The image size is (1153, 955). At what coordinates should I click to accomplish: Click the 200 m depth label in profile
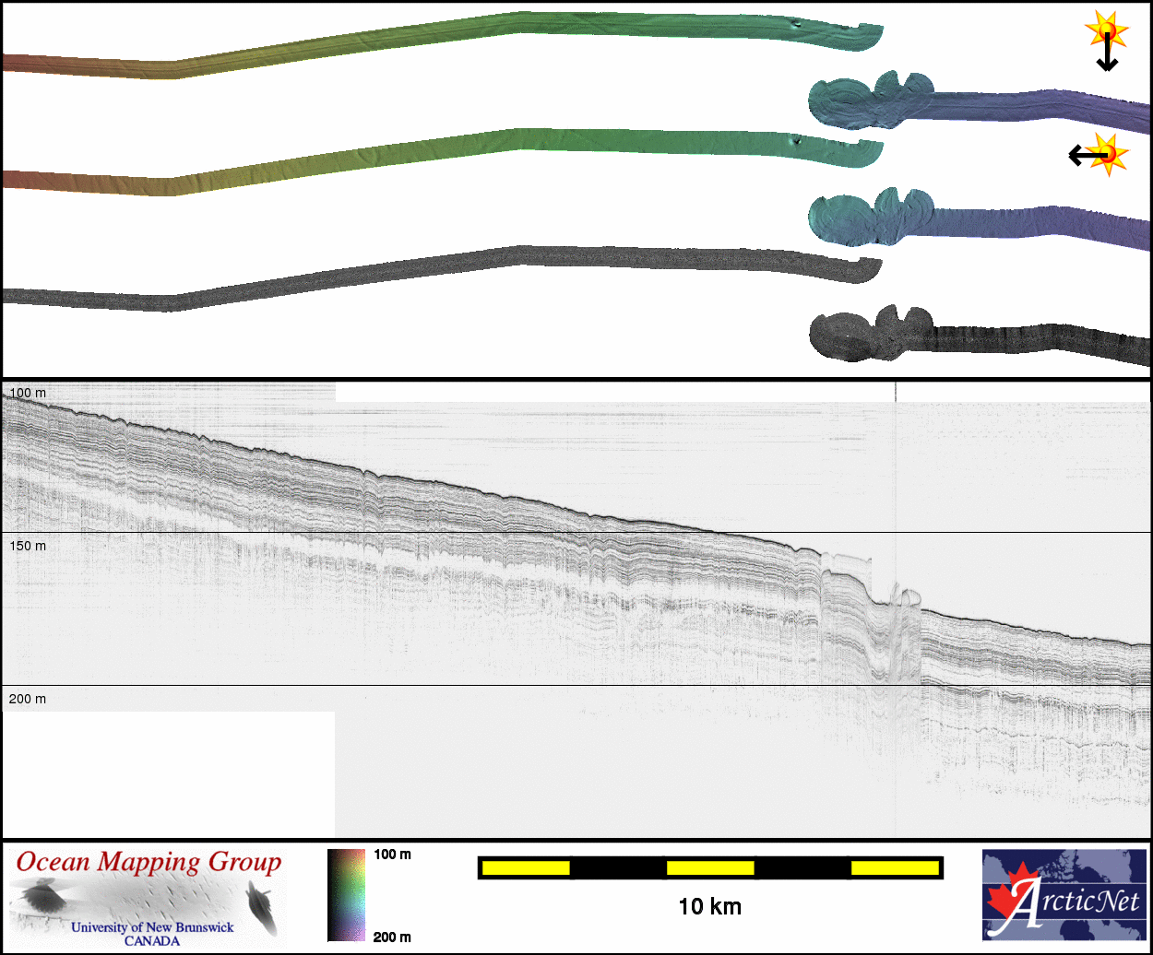pos(27,699)
